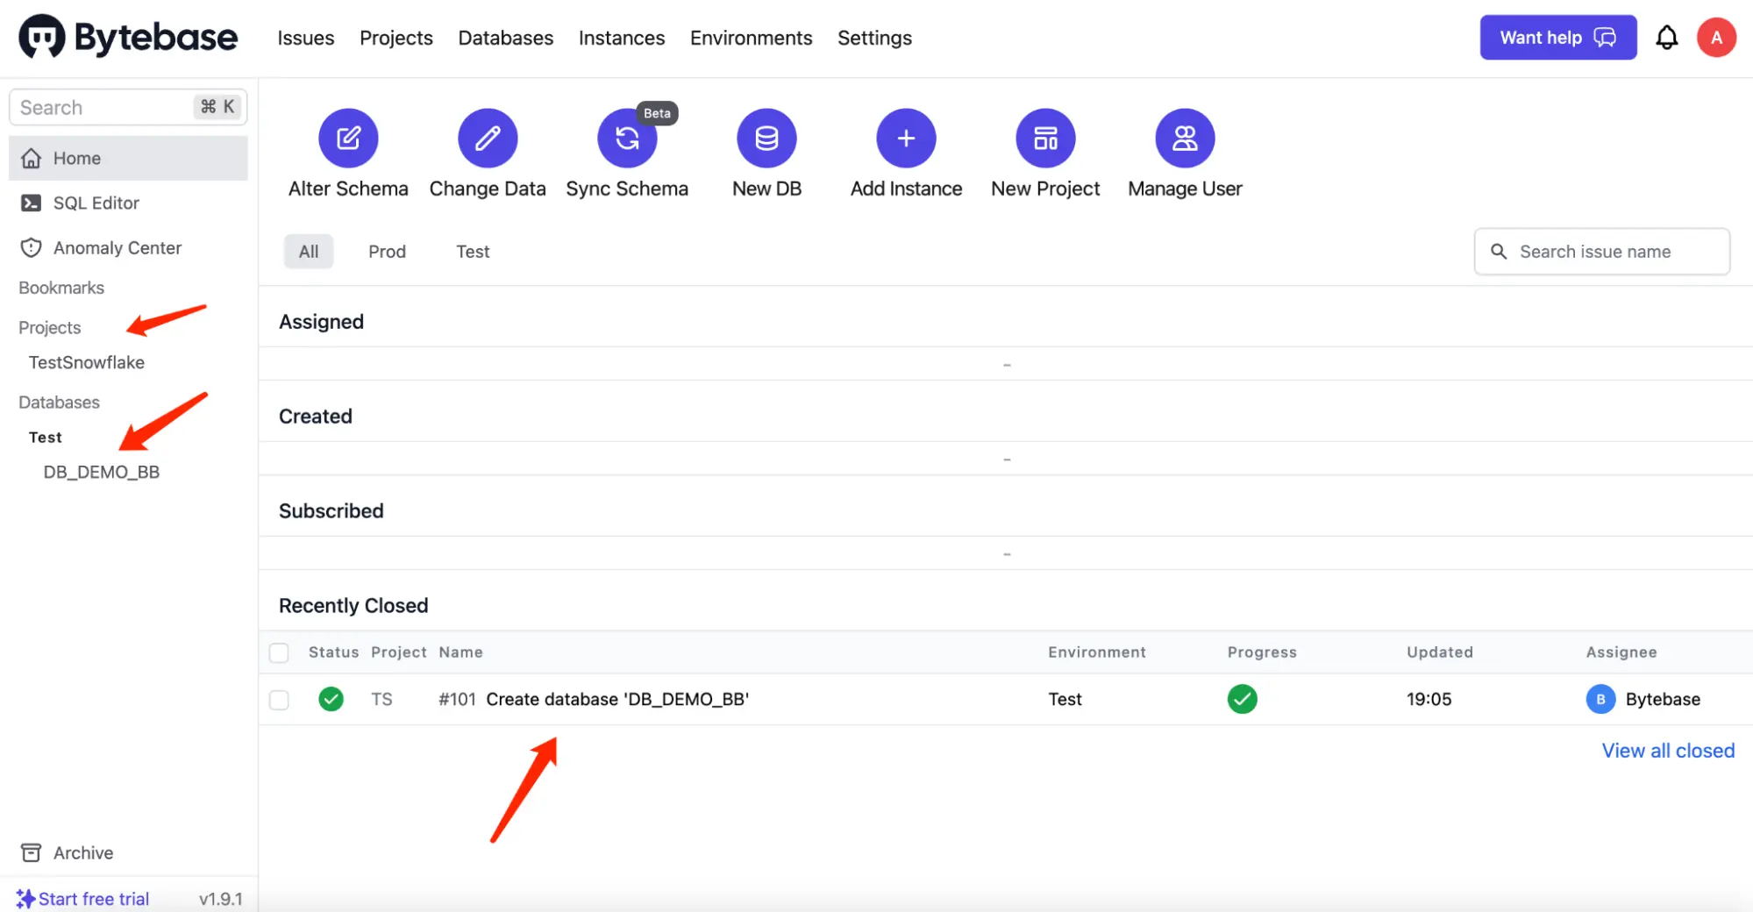1753x912 pixels.
Task: Click the Want help button
Action: click(1558, 38)
